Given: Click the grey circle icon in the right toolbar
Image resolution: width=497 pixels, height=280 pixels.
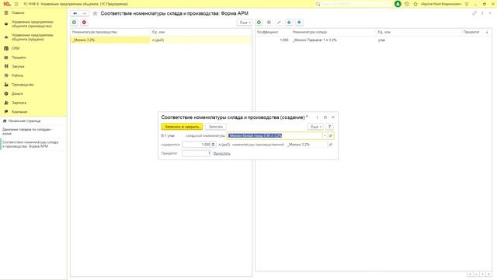Looking at the screenshot, I should tap(269, 23).
